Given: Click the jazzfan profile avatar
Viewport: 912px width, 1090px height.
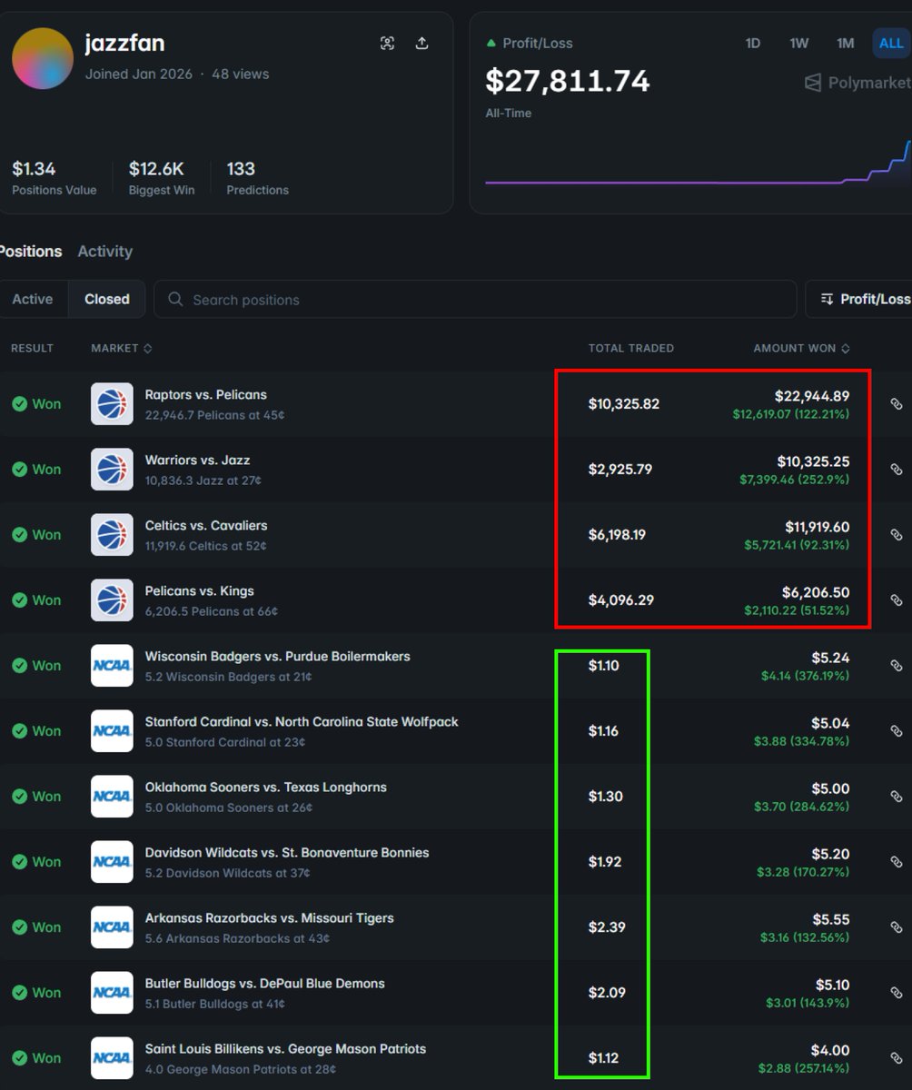Looking at the screenshot, I should [x=43, y=58].
